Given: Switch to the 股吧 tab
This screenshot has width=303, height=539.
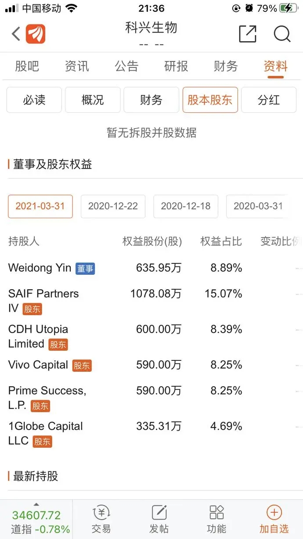Looking at the screenshot, I should click(x=27, y=66).
